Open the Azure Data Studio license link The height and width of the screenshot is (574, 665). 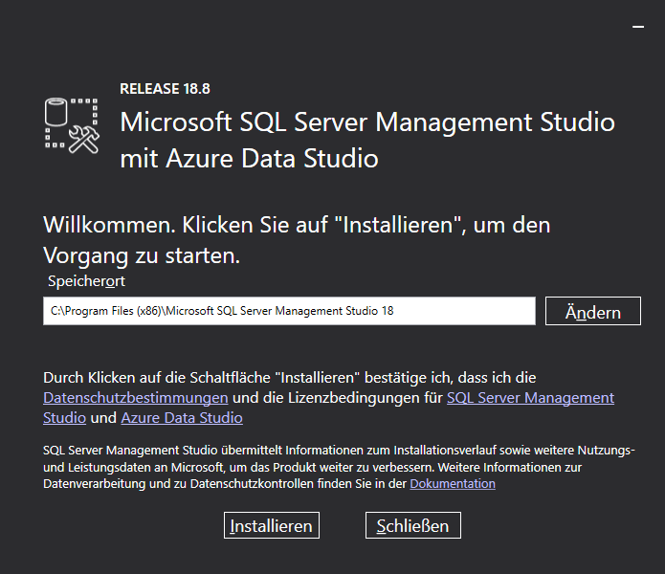point(182,418)
